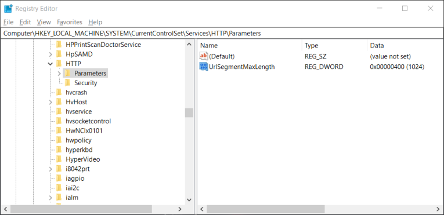Expand the Parameters key

(x=59, y=73)
